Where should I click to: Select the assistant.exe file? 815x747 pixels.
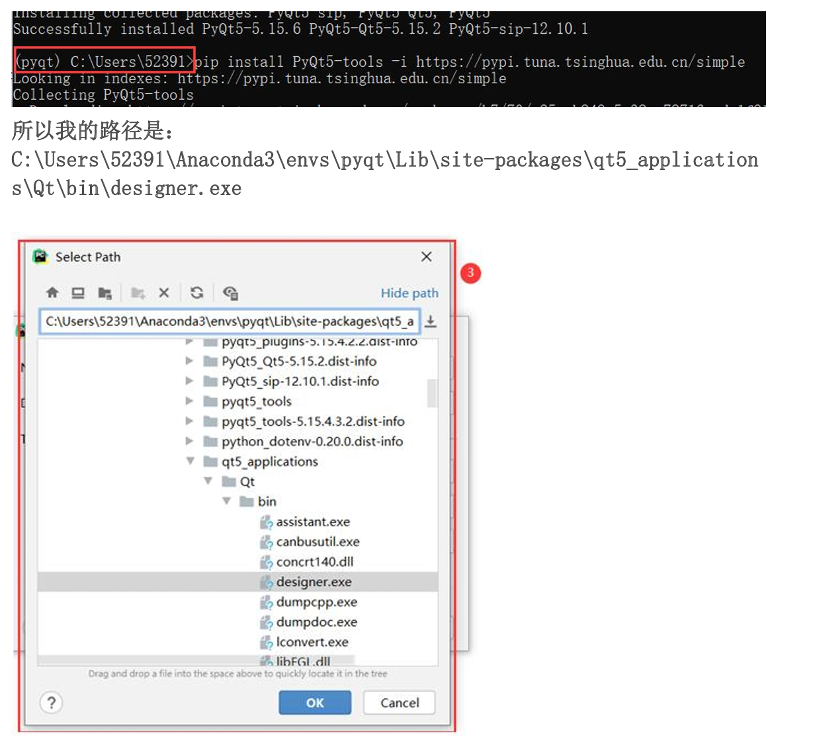click(237, 522)
